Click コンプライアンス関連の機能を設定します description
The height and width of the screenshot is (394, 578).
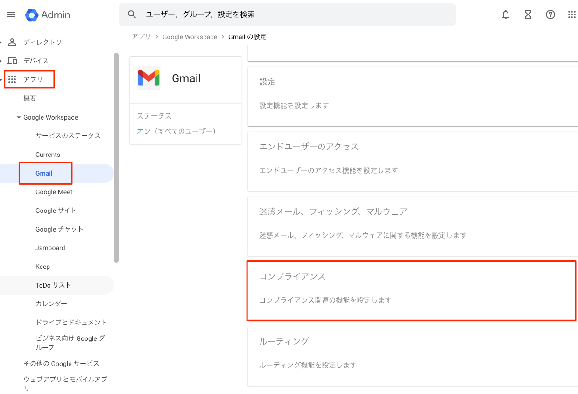(x=325, y=300)
